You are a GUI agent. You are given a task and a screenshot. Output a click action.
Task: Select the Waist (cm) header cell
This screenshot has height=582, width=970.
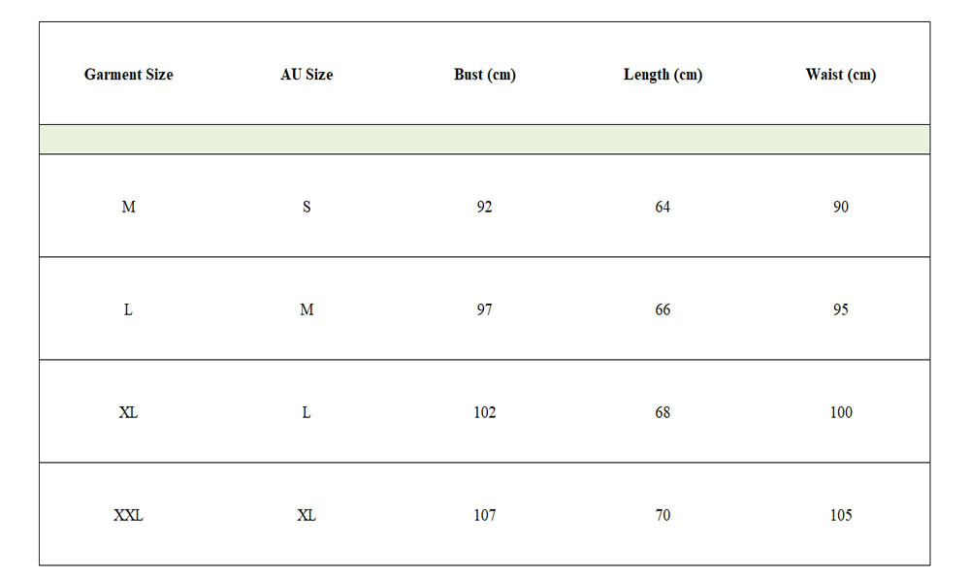(x=840, y=75)
